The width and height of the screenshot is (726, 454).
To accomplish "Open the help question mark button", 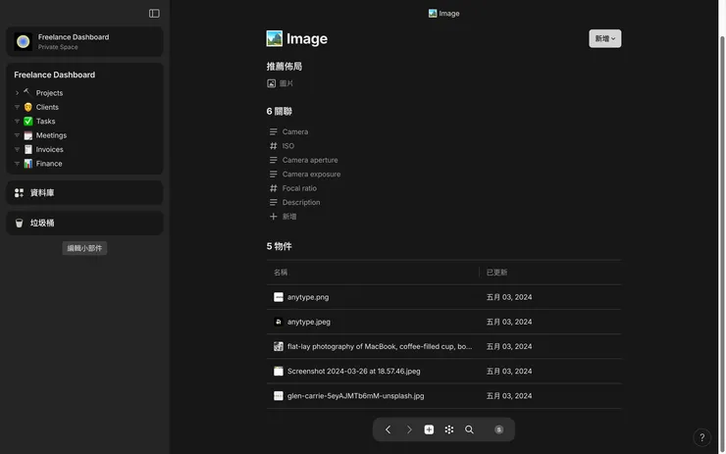I will [x=701, y=437].
